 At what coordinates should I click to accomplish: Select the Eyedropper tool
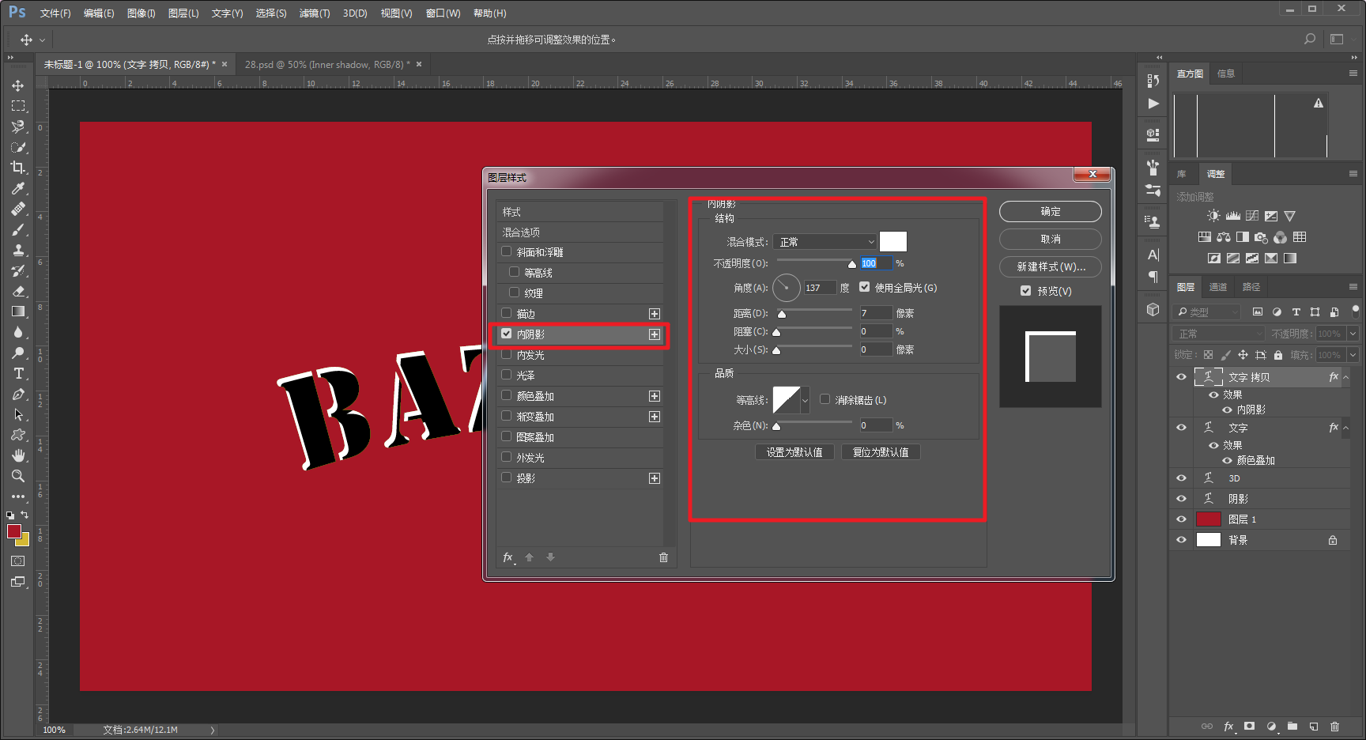tap(18, 188)
